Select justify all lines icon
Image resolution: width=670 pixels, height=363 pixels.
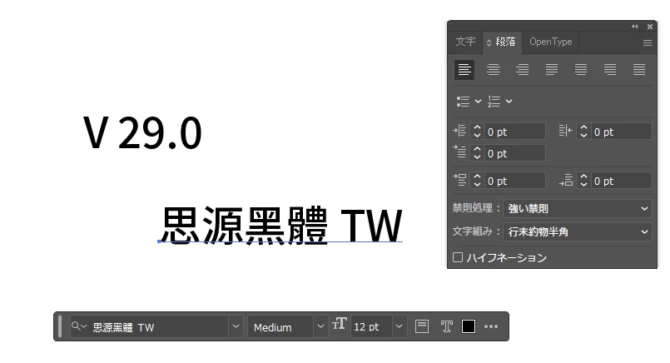click(639, 70)
